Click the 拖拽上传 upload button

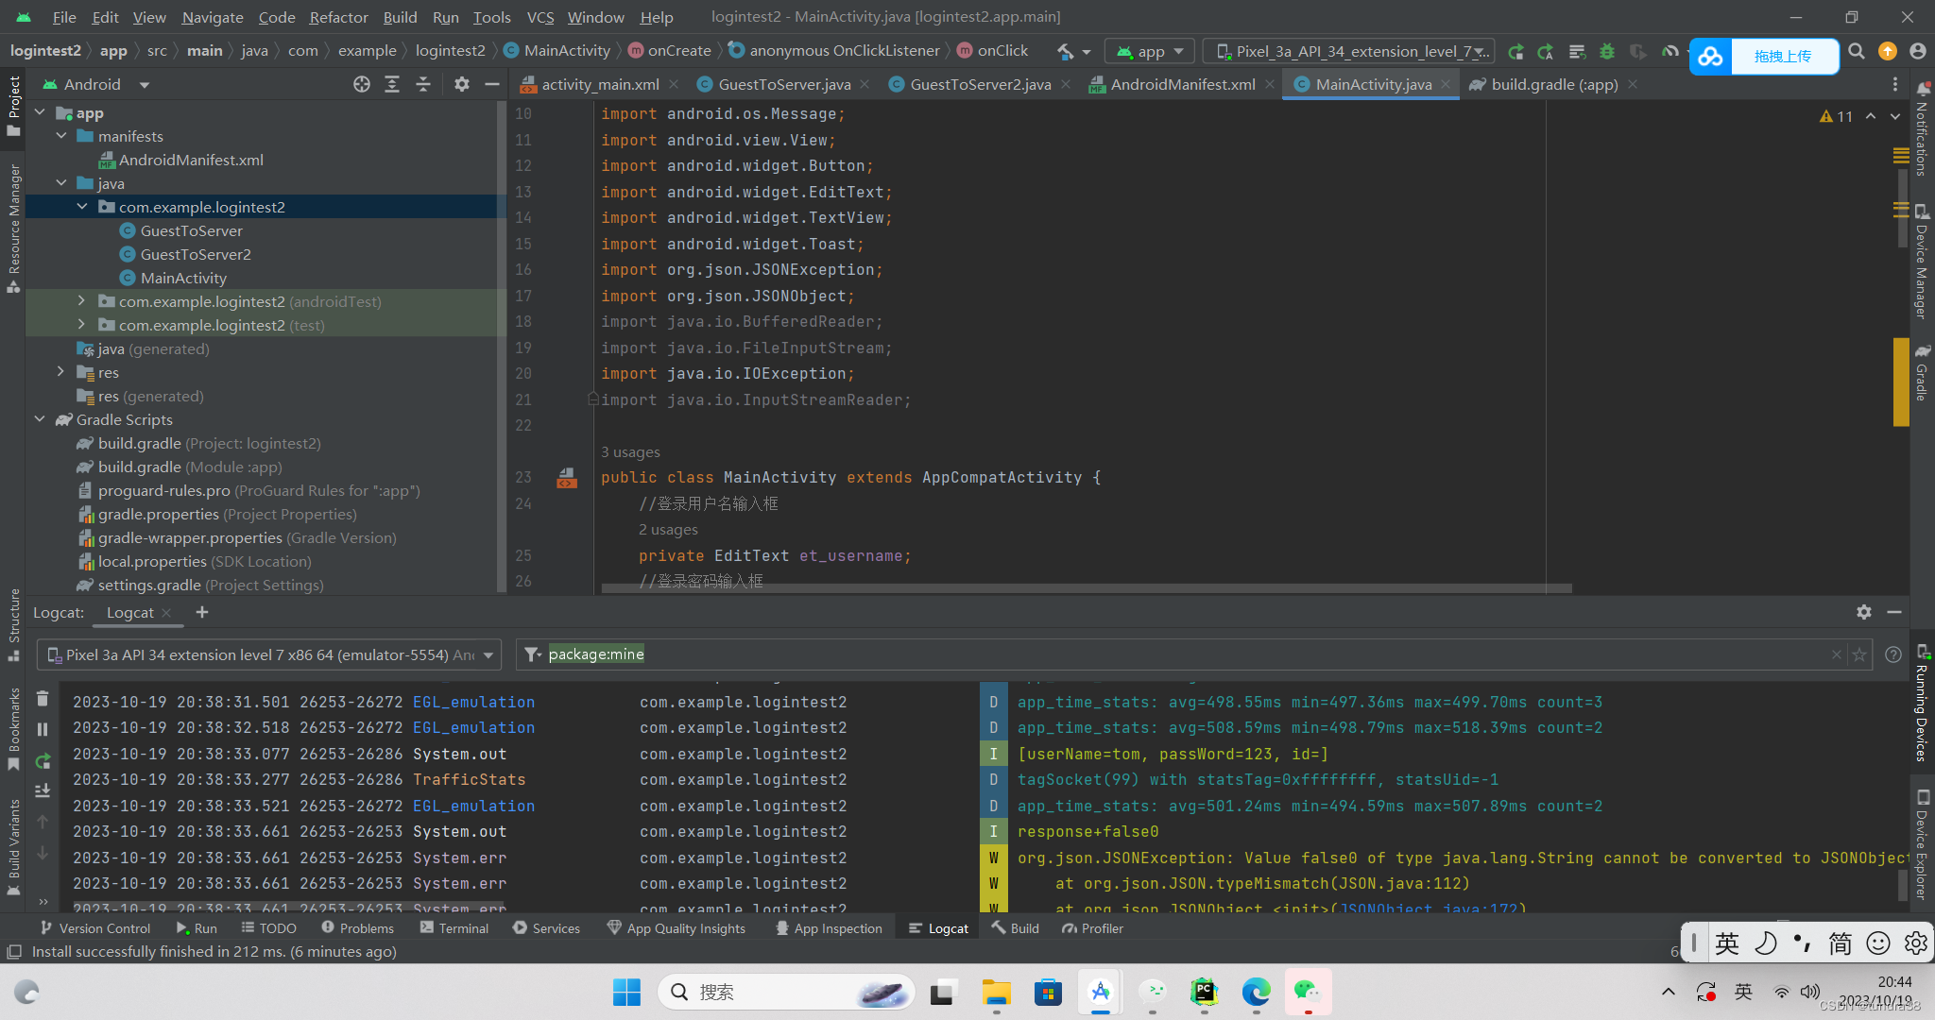(1763, 57)
